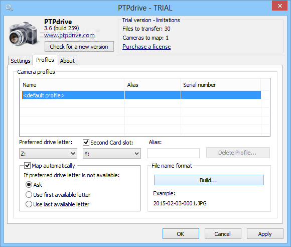This screenshot has height=247, width=291.
Task: Click the Delete Profile... button
Action: tap(238, 153)
